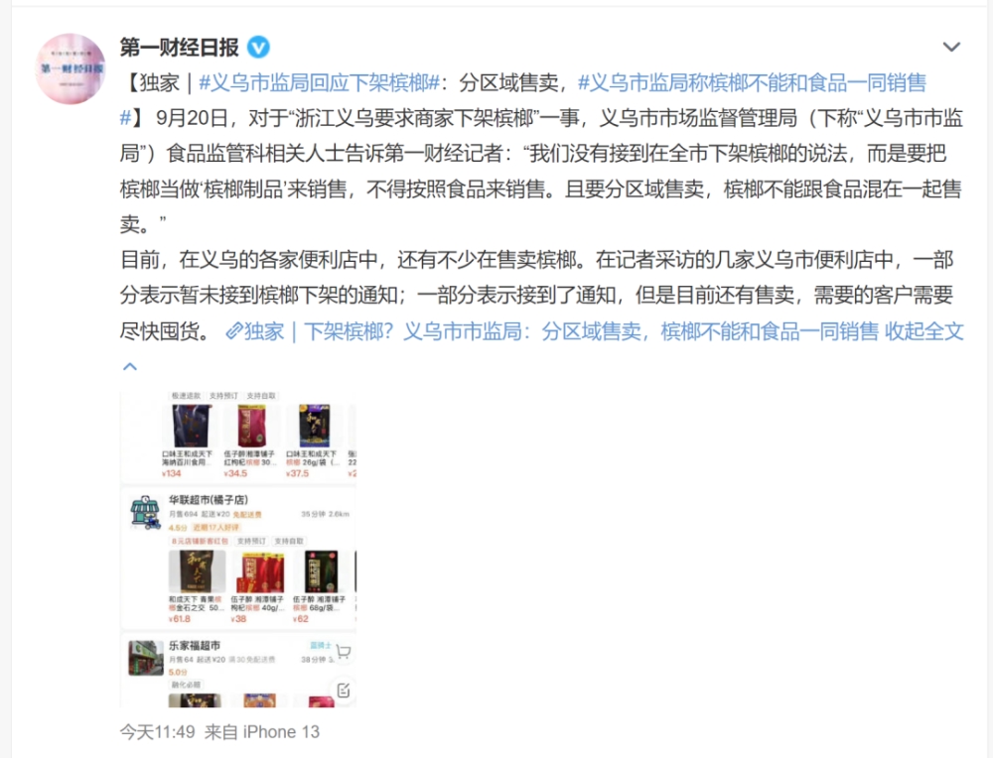Viewport: 993px width, 758px height.
Task: Click the shopping cart icon in the screenshot image
Action: [344, 652]
